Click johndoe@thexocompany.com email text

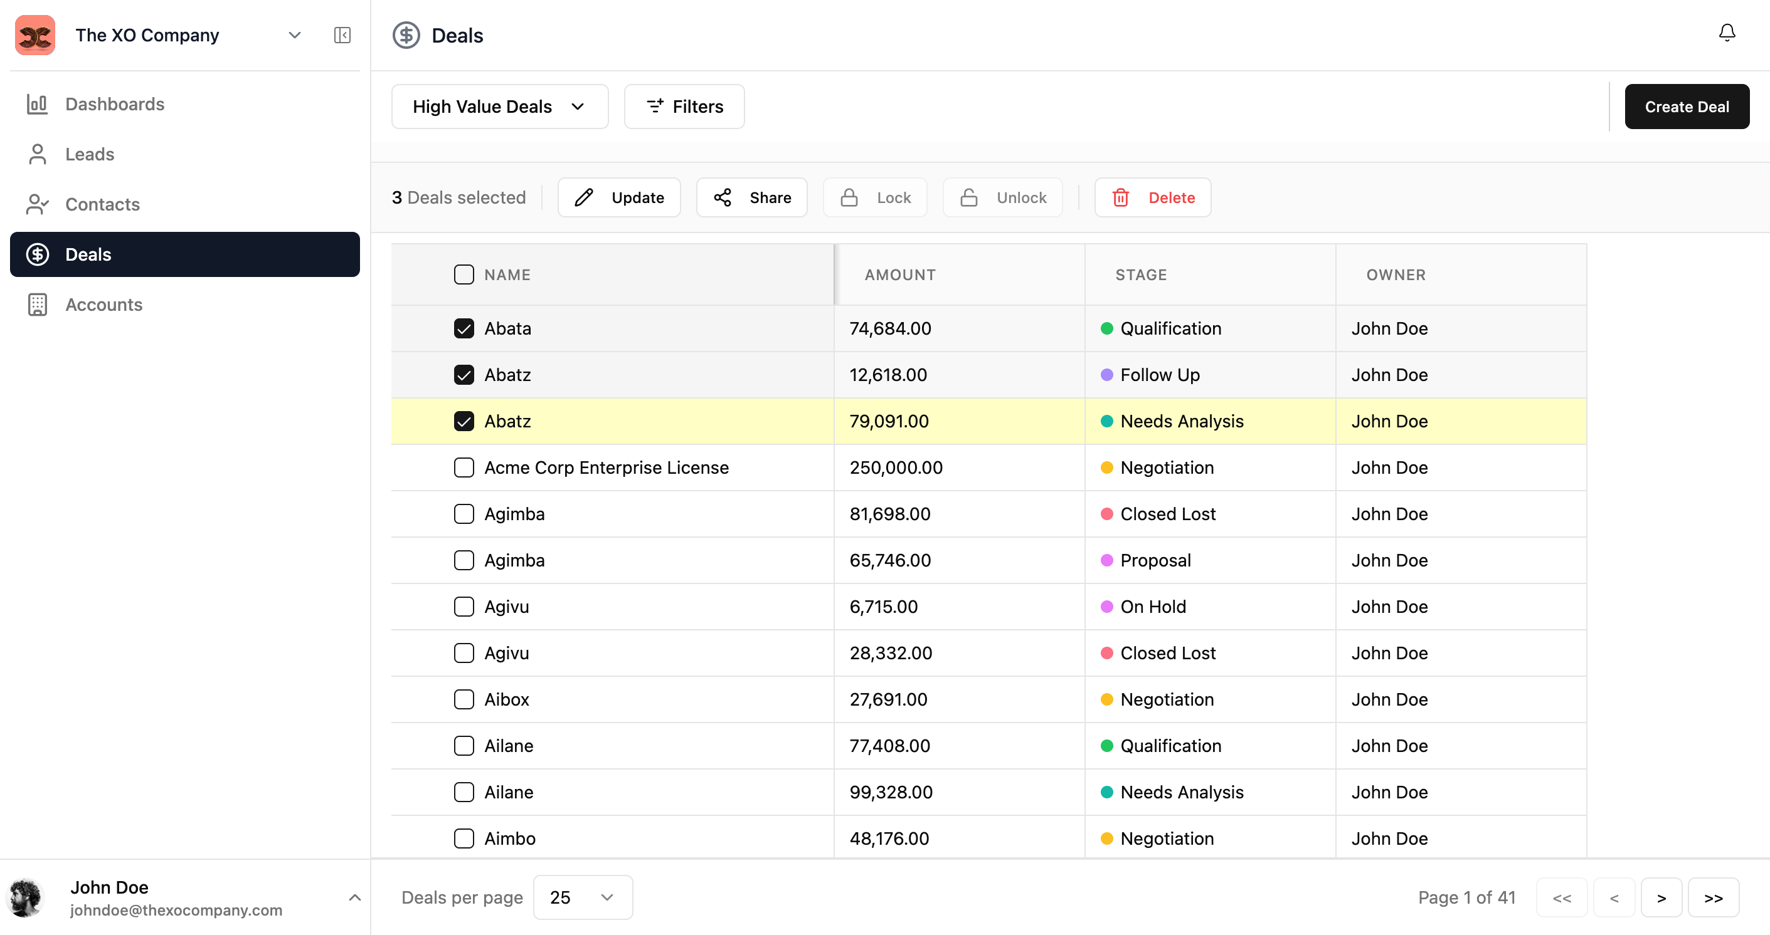pyautogui.click(x=176, y=909)
